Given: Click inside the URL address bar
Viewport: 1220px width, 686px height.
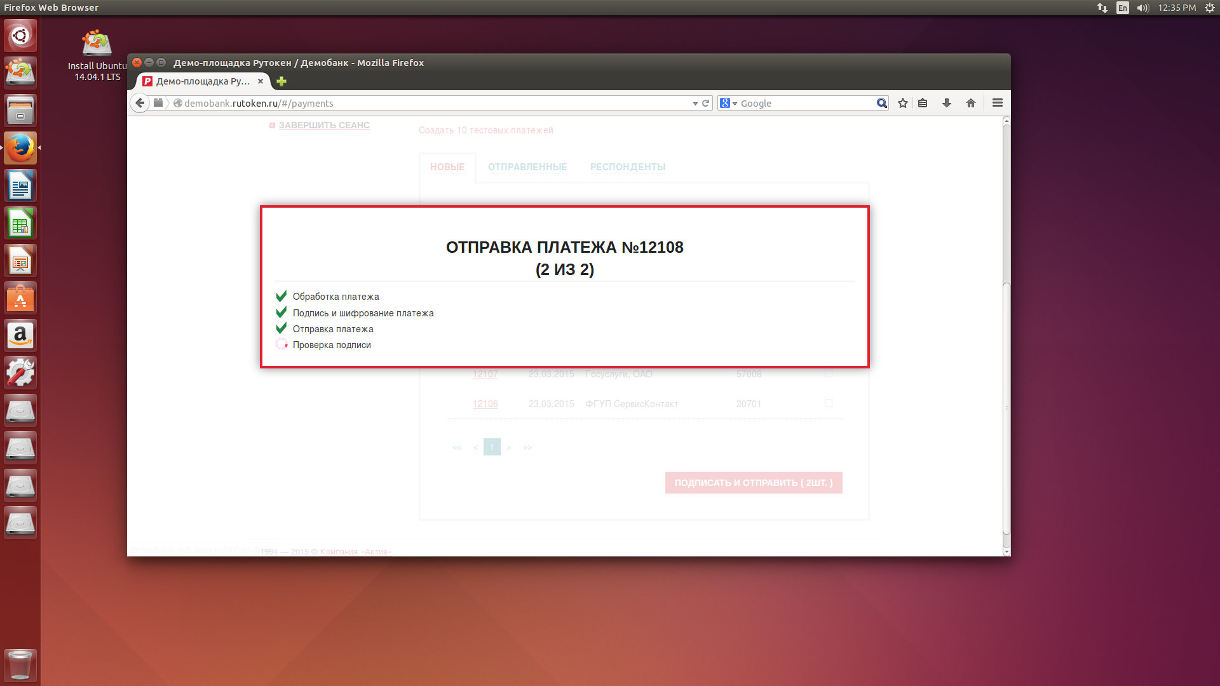Looking at the screenshot, I should pos(381,103).
